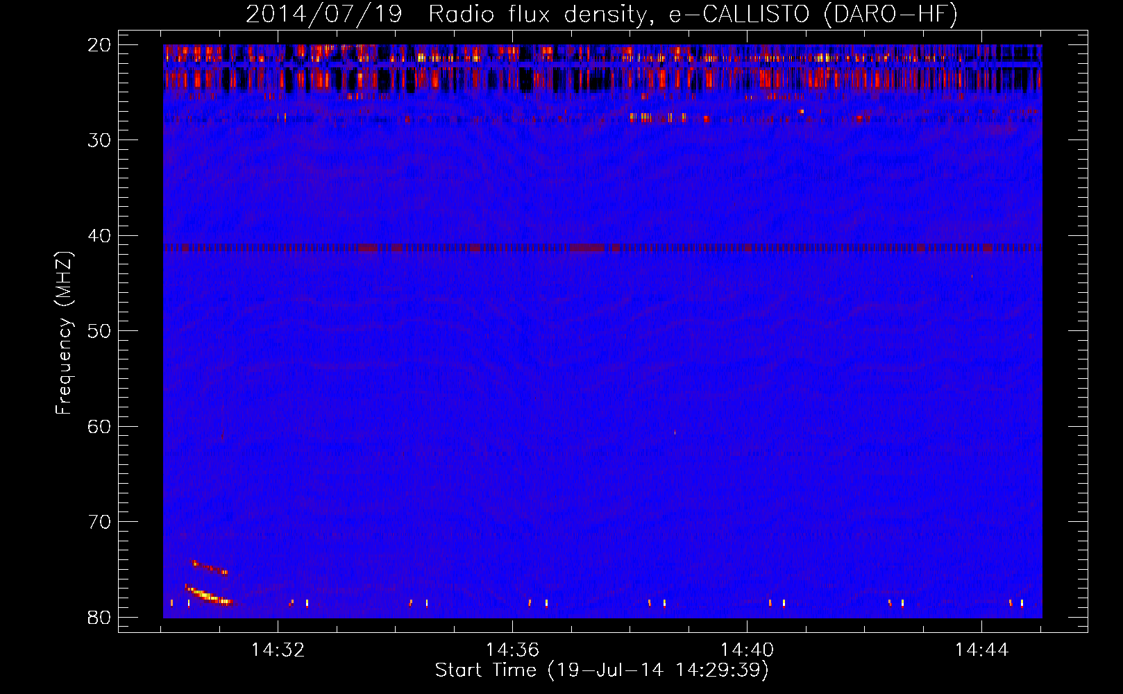Click the 40 frequency tick label
Screen dimensions: 1123x694
99,236
